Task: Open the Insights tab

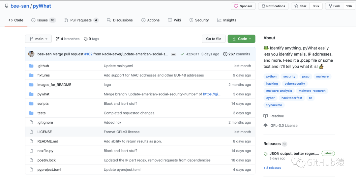Action: pos(226,20)
